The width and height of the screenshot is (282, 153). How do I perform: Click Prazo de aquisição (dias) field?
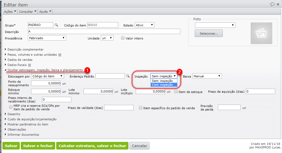(x=260, y=92)
